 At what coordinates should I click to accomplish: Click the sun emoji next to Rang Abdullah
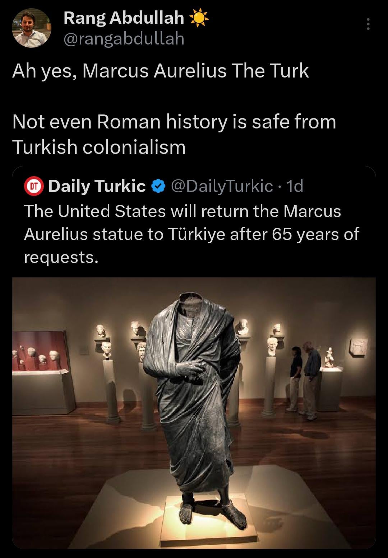[x=199, y=19]
